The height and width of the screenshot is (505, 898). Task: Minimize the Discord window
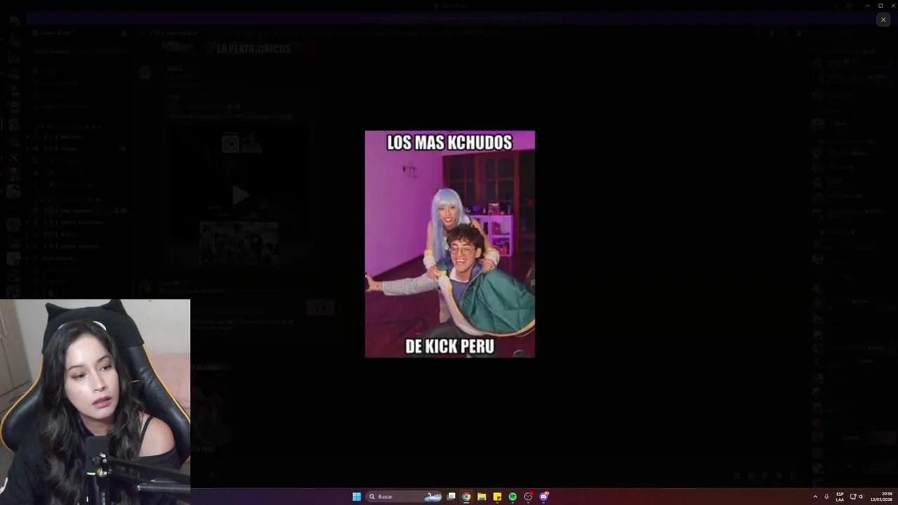click(868, 6)
